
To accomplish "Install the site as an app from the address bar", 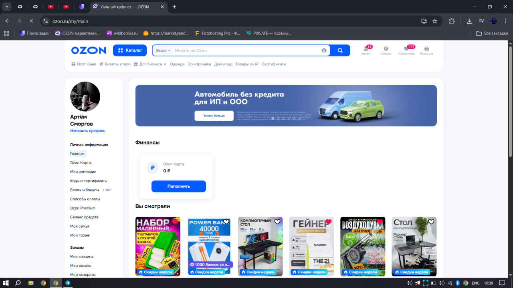I will 424,21.
